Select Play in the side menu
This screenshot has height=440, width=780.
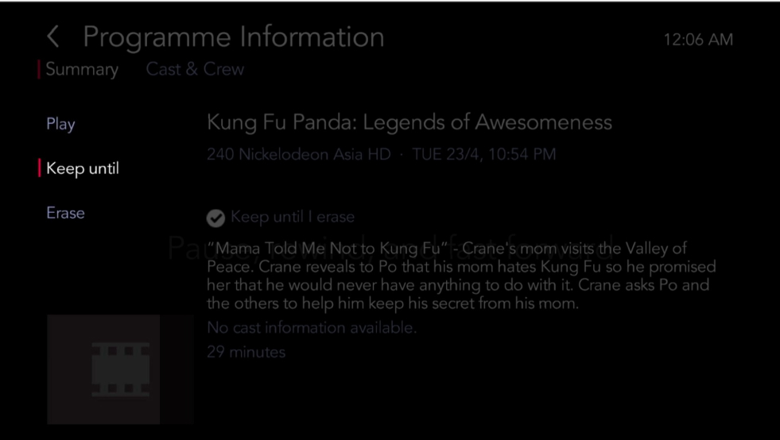click(x=60, y=124)
